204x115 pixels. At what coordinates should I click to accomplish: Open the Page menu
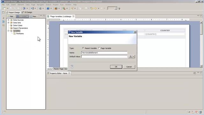point(33,4)
